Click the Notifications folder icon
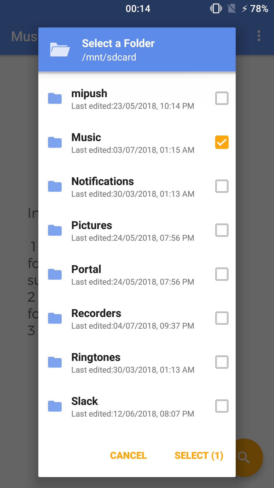This screenshot has width=274, height=488. (55, 186)
